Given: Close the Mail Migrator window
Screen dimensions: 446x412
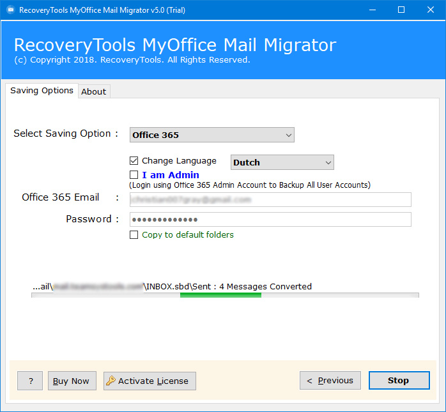Looking at the screenshot, I should pos(431,10).
